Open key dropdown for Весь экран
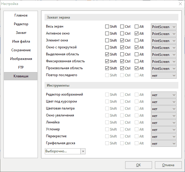 [x=164, y=27]
